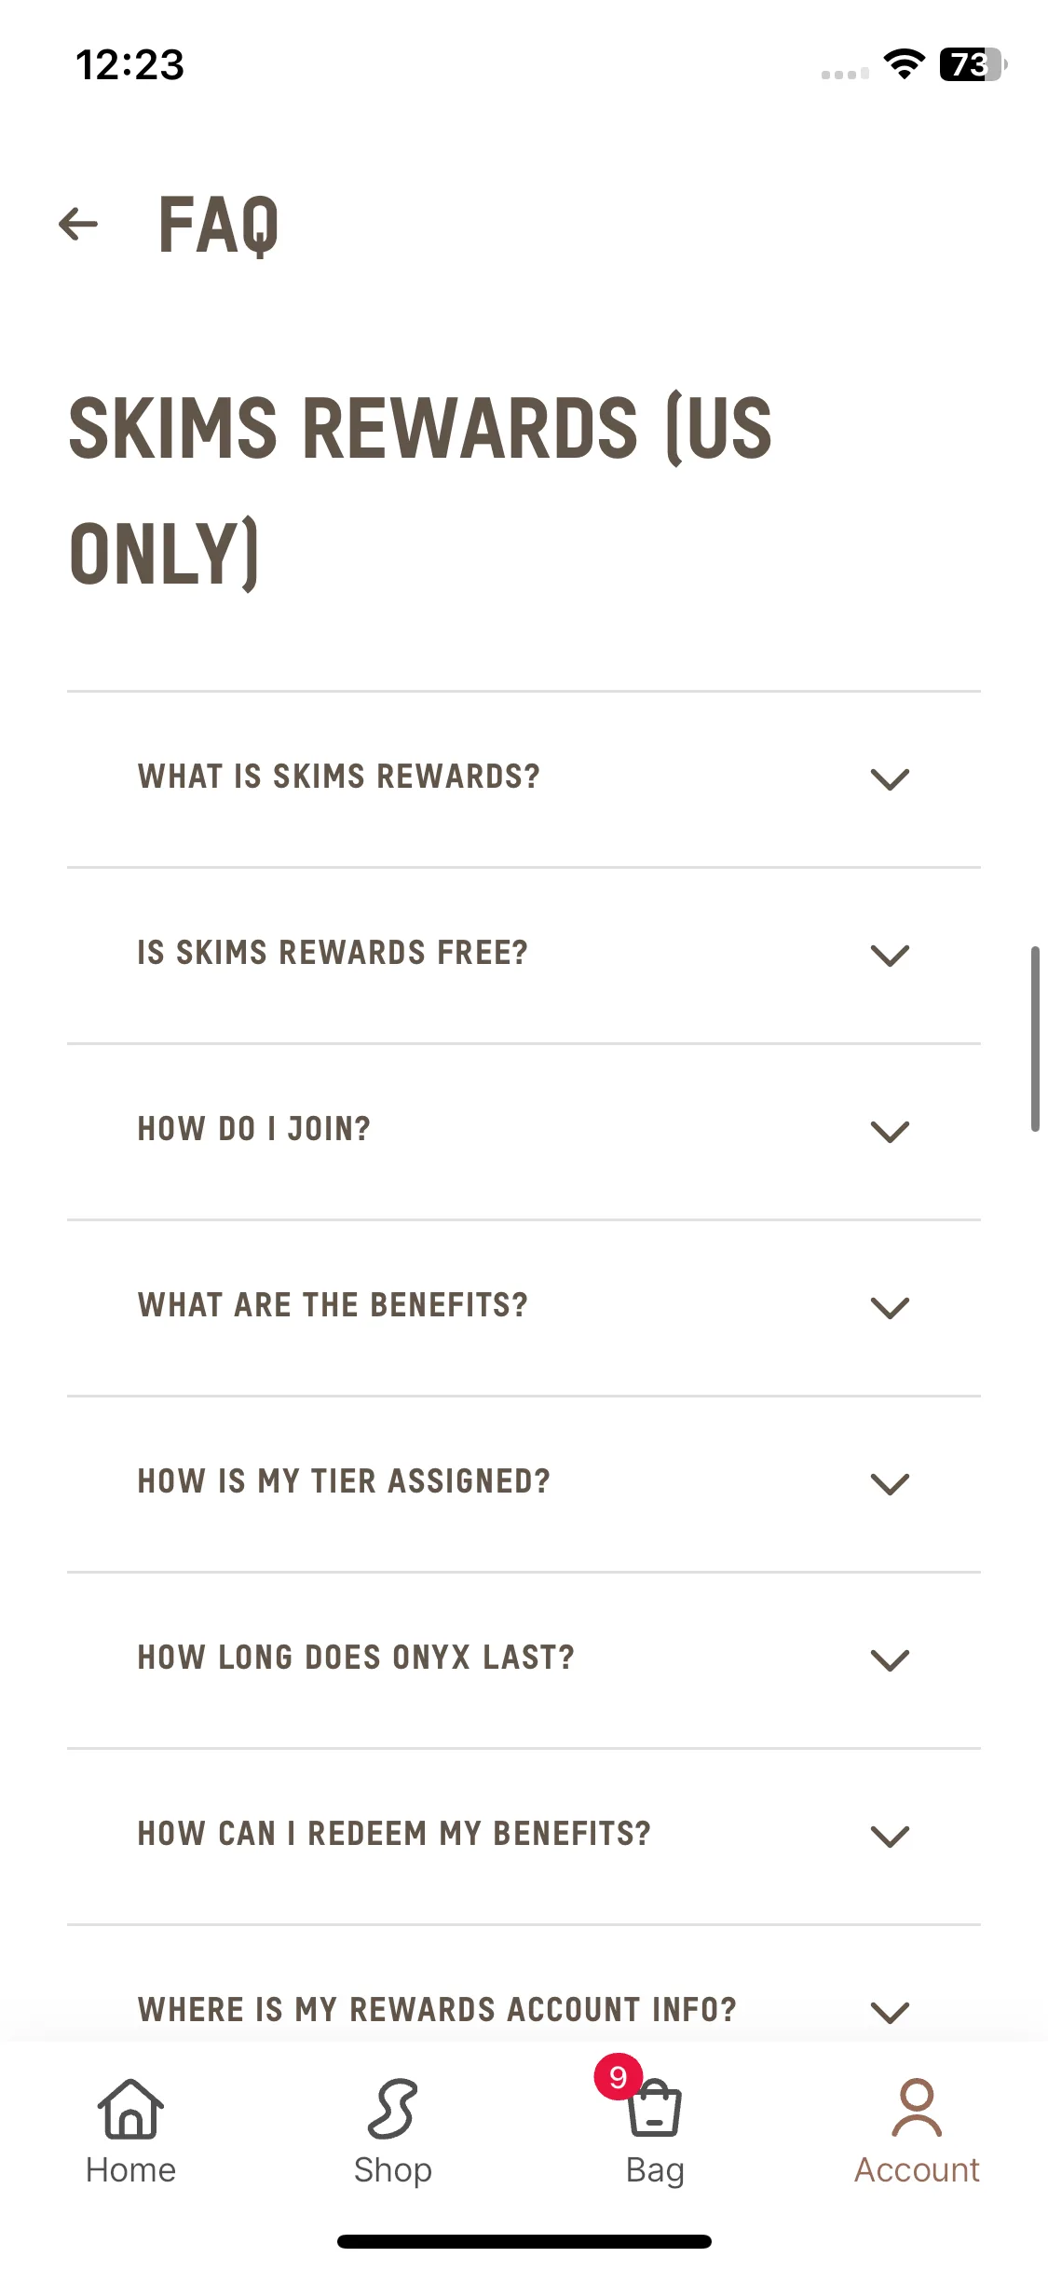The image size is (1048, 2271).
Task: Open the Bag icon
Action: (x=655, y=2109)
